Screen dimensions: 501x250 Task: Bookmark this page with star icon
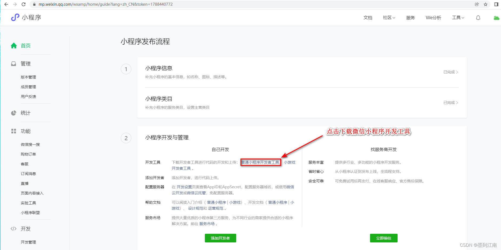click(486, 4)
